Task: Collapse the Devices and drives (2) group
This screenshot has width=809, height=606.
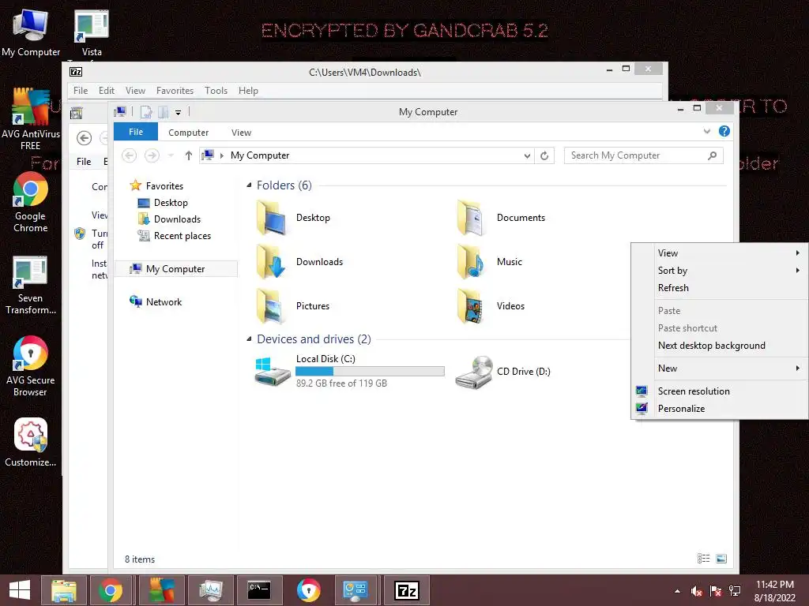Action: click(x=249, y=339)
